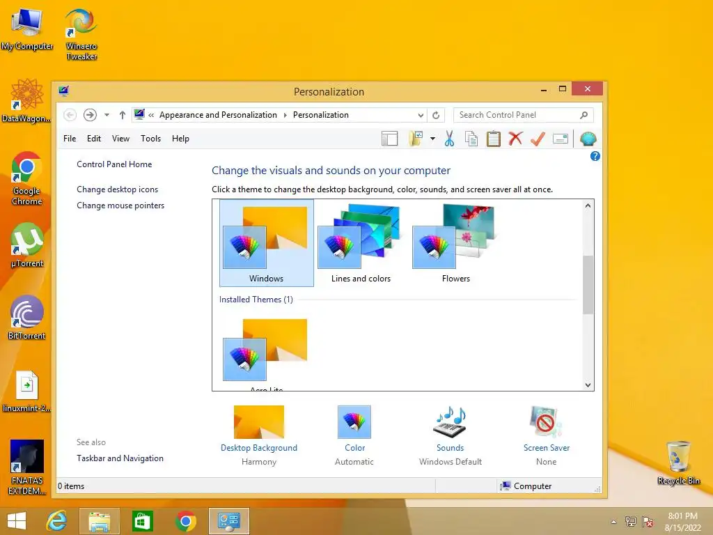Screen dimensions: 713x535
Task: Click Installed Themes (1) heading
Action: coord(256,300)
